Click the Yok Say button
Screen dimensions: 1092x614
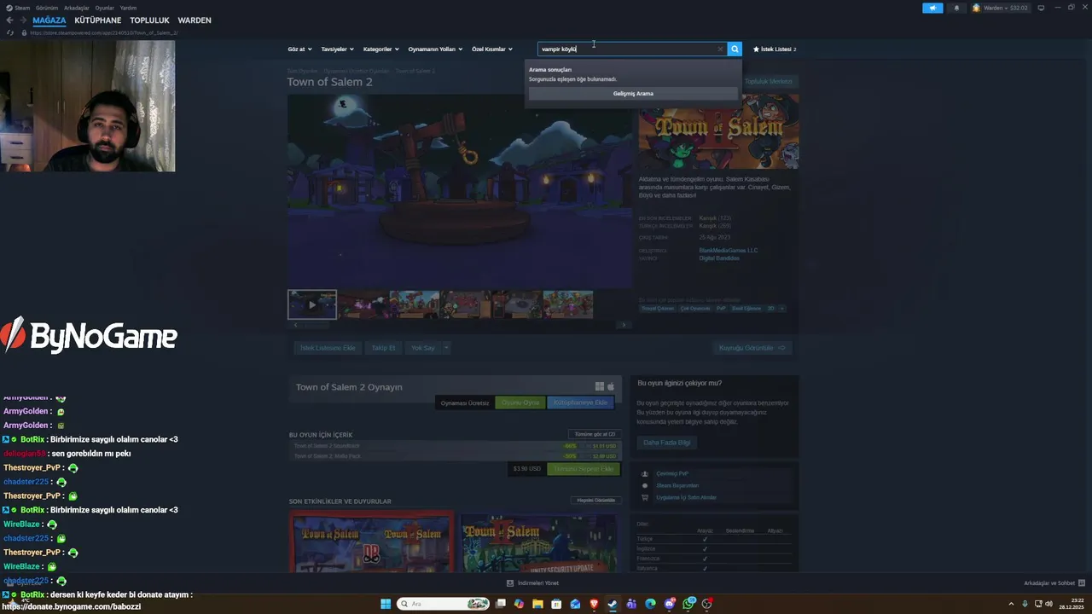point(422,348)
